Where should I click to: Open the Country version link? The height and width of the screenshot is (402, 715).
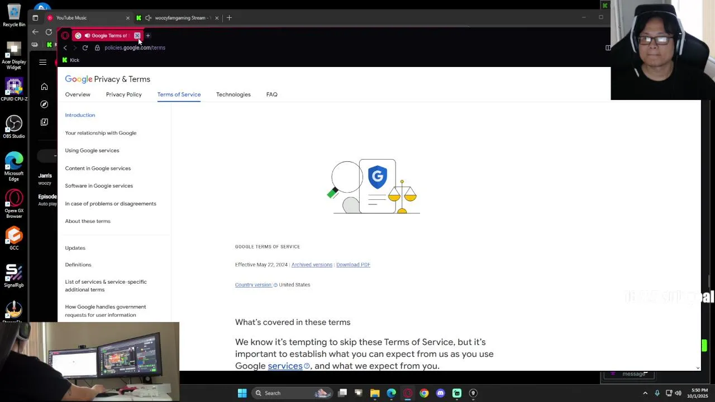[x=254, y=285]
